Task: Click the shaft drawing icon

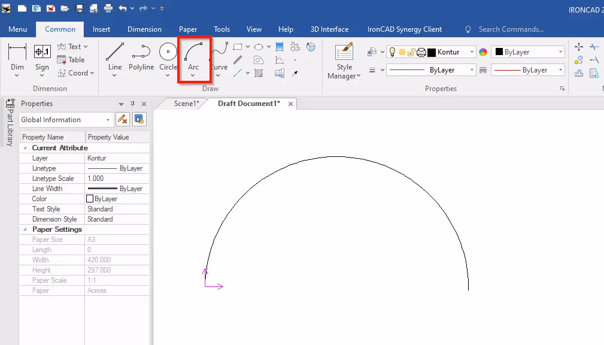Action: 280,73
